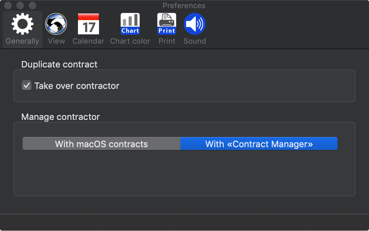Click the Generally tab label
The image size is (369, 231).
22,41
